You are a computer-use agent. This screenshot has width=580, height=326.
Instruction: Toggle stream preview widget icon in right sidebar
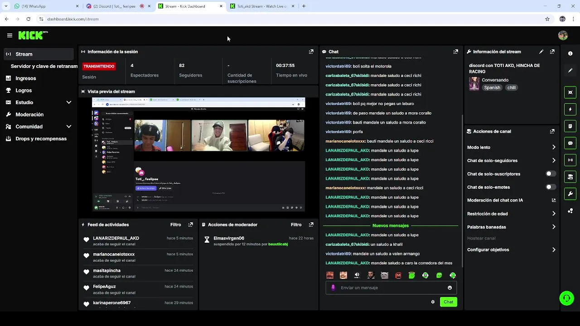570,92
